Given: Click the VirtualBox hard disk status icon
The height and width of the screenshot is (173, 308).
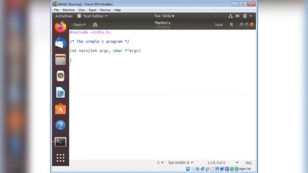Looking at the screenshot, I should point(188,169).
